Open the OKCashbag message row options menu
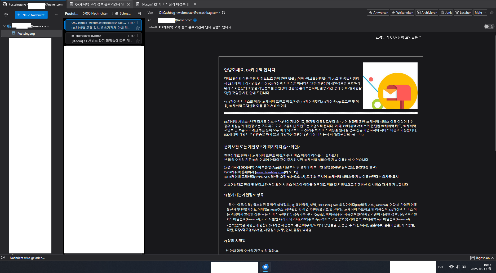The image size is (496, 273). 138,23
